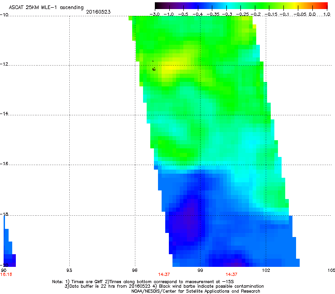This screenshot has height=294, width=335.
Task: Click the 99 longitude axis label
Action: 200,270
